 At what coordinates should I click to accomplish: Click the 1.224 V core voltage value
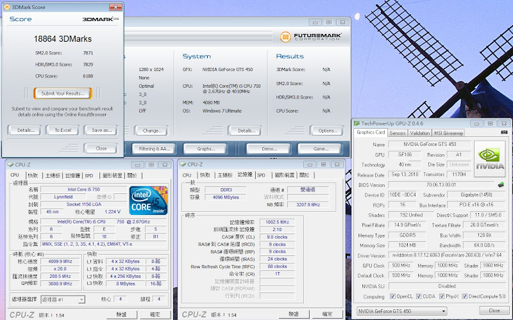[x=112, y=212]
